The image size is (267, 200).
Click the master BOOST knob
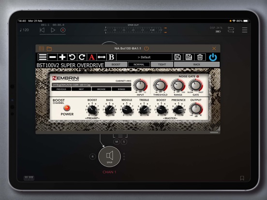coord(161,110)
